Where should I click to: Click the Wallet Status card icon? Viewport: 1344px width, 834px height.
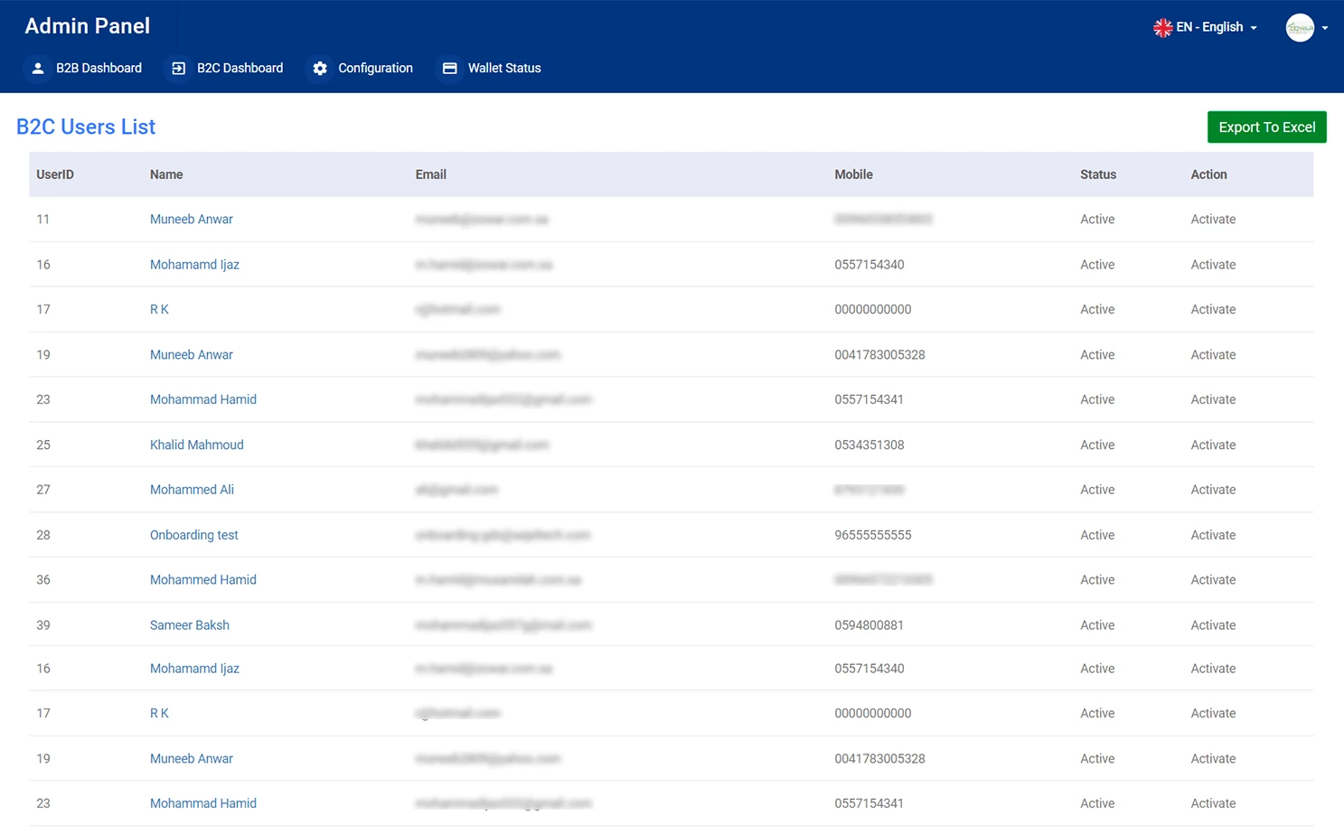[449, 68]
